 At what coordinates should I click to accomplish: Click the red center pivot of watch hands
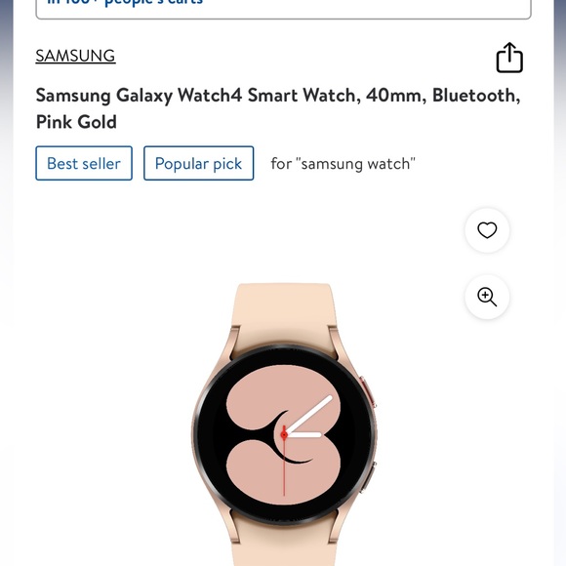pos(284,435)
